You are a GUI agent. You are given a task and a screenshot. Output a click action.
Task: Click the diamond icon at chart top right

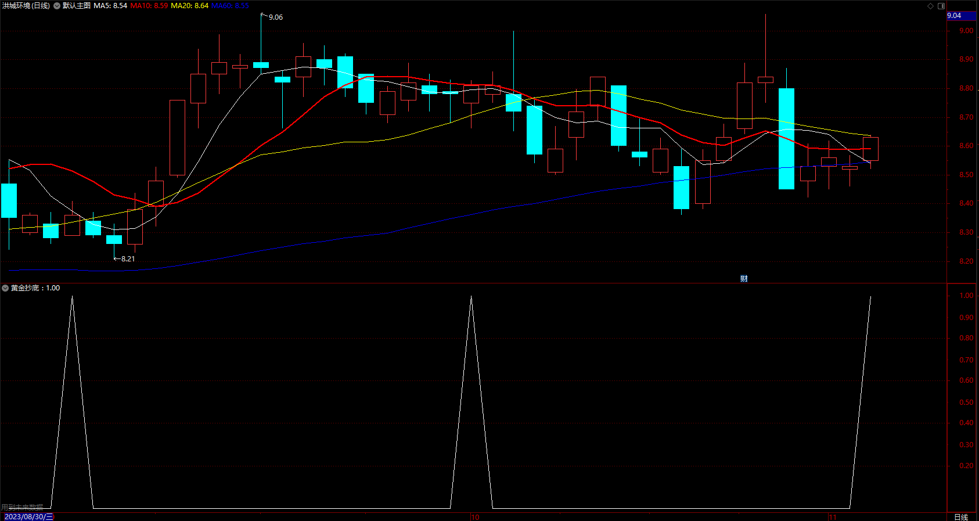pyautogui.click(x=930, y=6)
